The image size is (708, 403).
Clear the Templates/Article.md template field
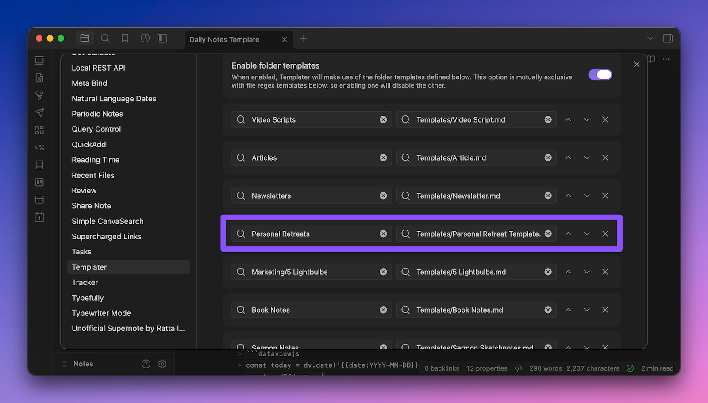(548, 158)
